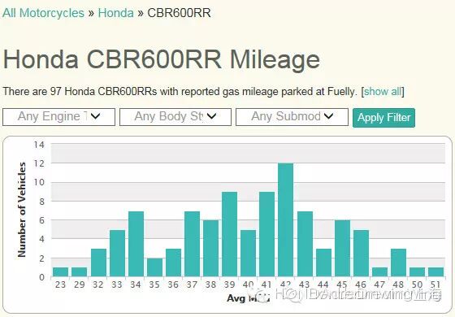Screen dimensions: 455x317
Task: Click the Number of Vehicles axis label
Action: [21, 210]
